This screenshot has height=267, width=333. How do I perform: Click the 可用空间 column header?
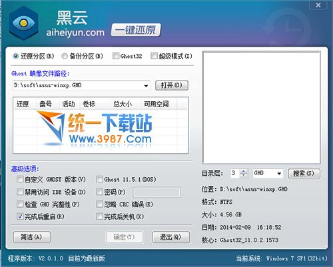[157, 104]
